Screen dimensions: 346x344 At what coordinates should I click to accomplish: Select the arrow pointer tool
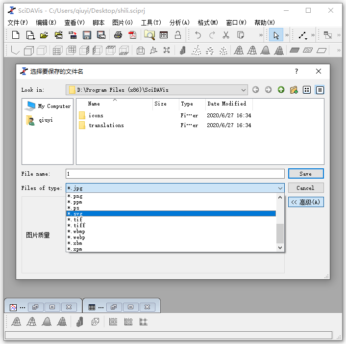coord(276,35)
